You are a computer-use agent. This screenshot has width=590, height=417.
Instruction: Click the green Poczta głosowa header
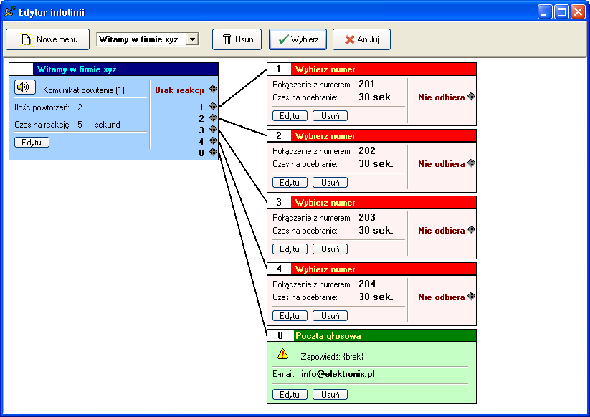pyautogui.click(x=384, y=336)
